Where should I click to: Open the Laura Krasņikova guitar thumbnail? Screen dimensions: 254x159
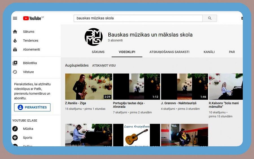pyautogui.click(x=137, y=135)
